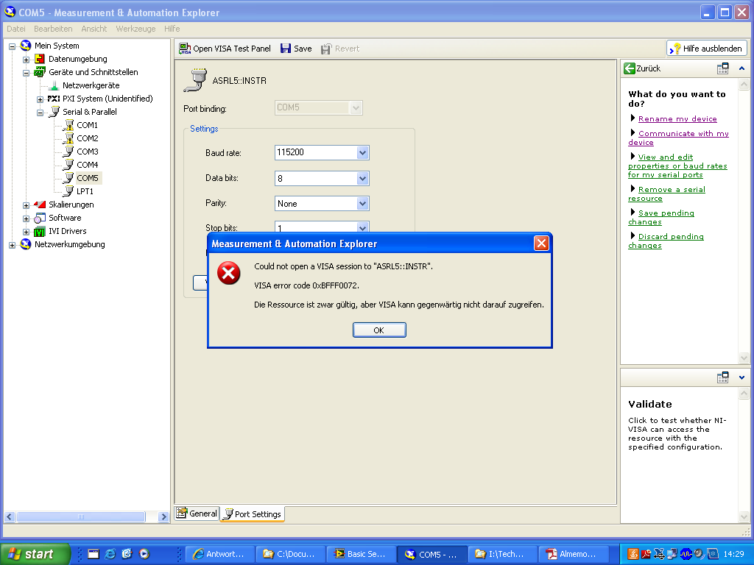Click the tree horizontal scrollbar right arrow
This screenshot has width=754, height=565.
click(163, 517)
